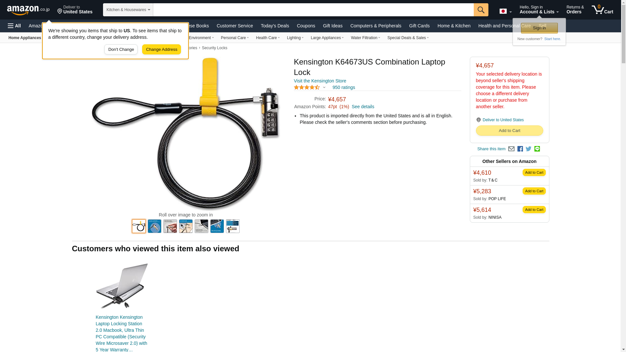Viewport: 626px width, 352px height.
Task: Open the Personal Care submenu
Action: (235, 38)
